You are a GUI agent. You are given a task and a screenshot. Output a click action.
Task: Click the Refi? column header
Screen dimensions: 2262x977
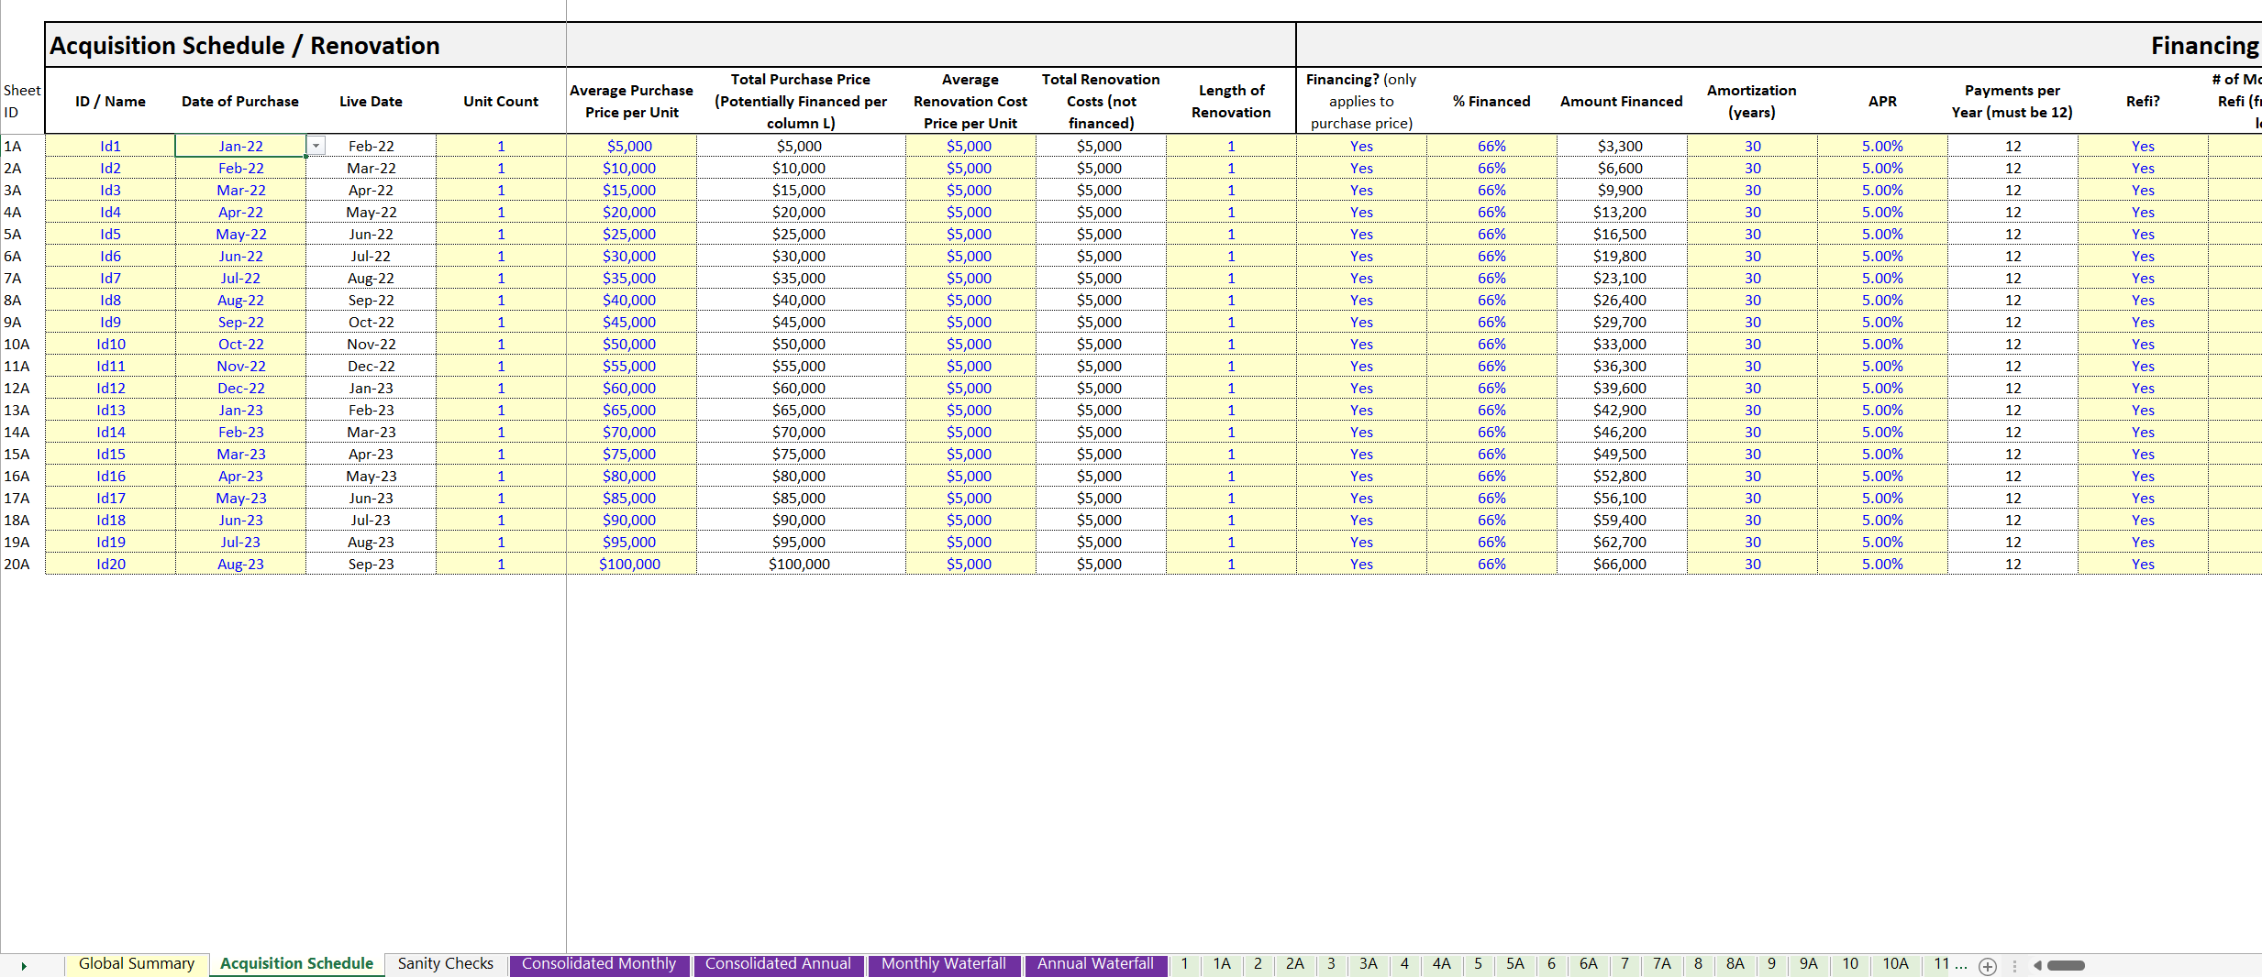[2143, 102]
